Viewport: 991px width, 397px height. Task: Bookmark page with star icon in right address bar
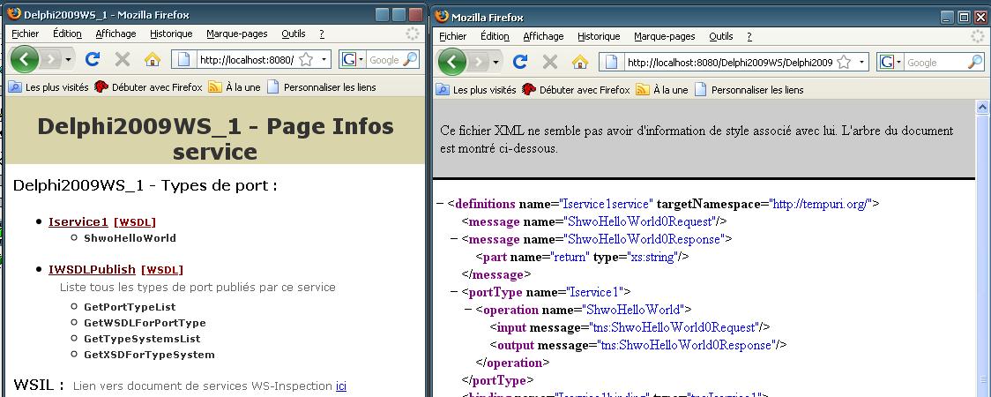844,62
